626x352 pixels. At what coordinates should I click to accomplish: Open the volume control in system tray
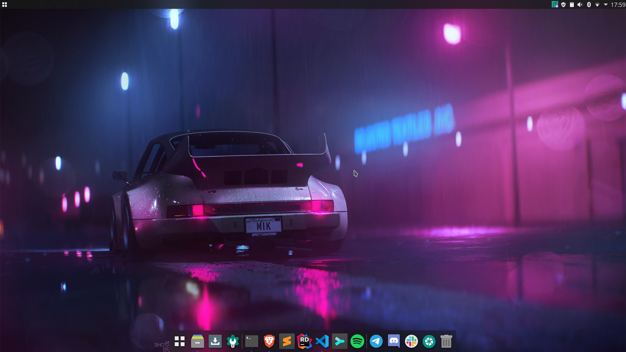580,5
